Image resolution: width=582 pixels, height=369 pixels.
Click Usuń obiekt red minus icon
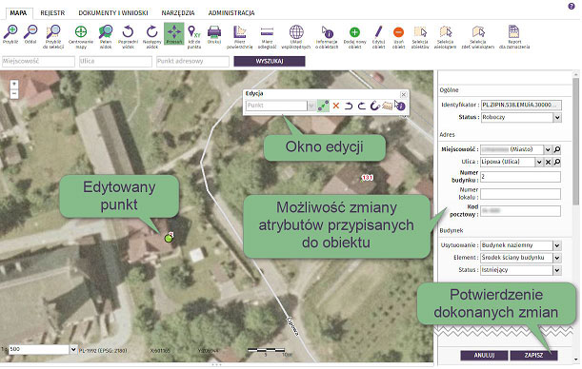tap(399, 37)
